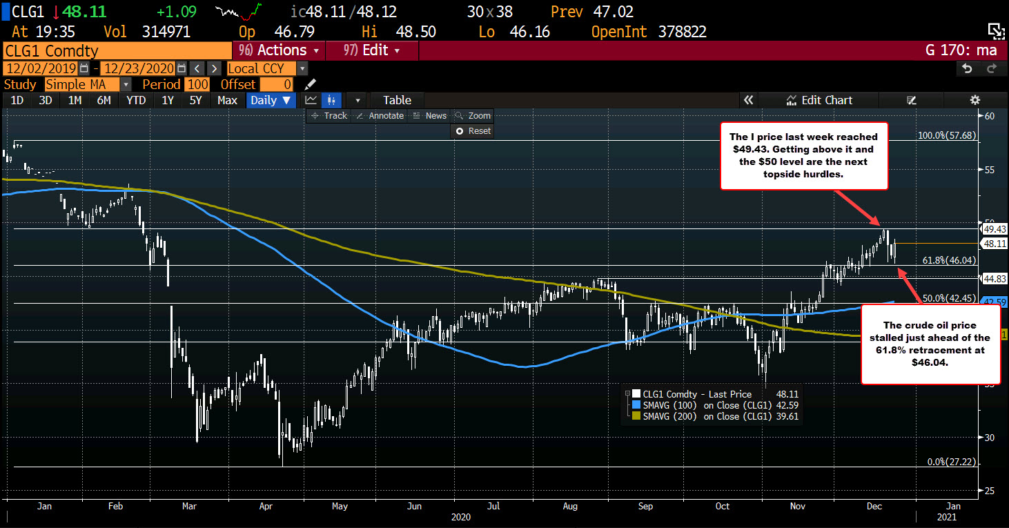Select the 1Y time range
The width and height of the screenshot is (1009, 528).
pos(167,100)
